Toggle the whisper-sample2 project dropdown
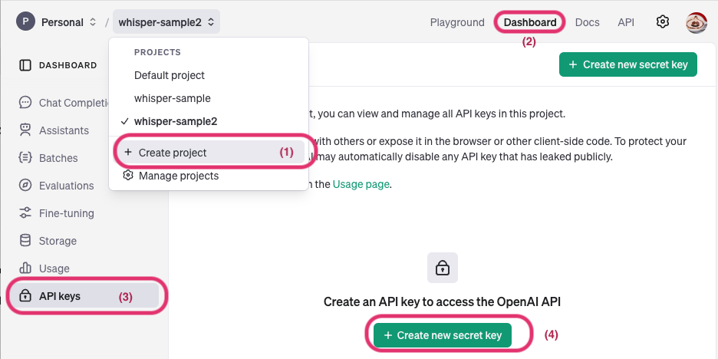This screenshot has height=359, width=718. click(166, 22)
